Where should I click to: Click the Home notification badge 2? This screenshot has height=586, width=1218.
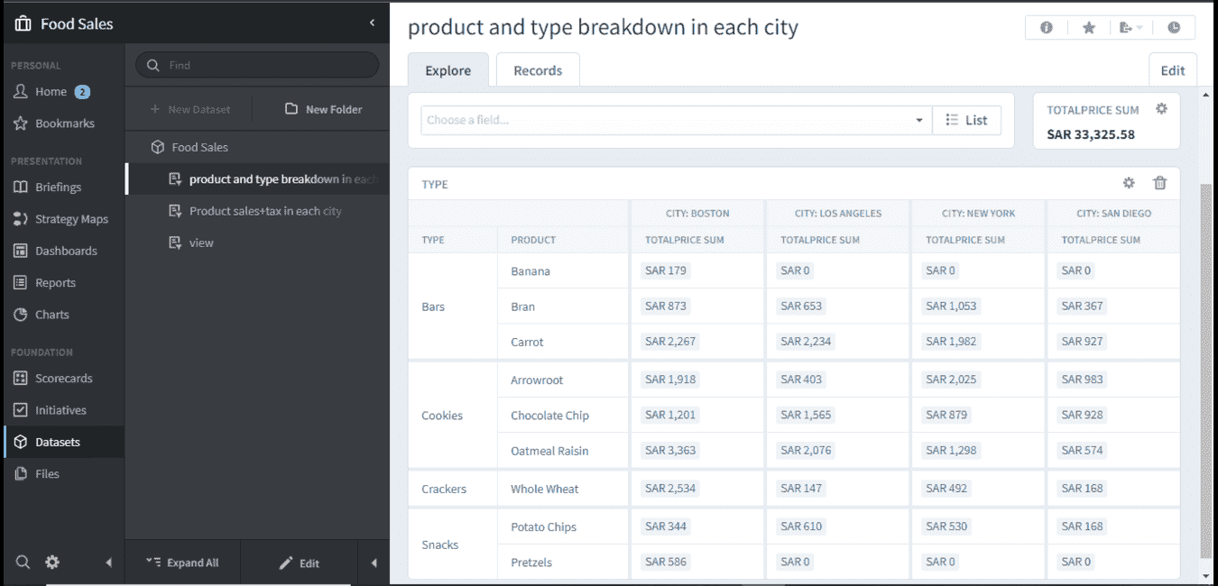pyautogui.click(x=82, y=91)
